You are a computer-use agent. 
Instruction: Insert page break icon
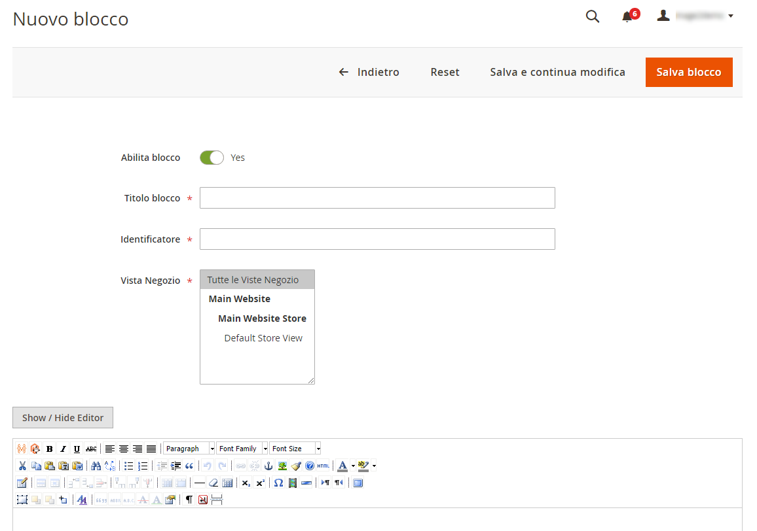pyautogui.click(x=217, y=500)
